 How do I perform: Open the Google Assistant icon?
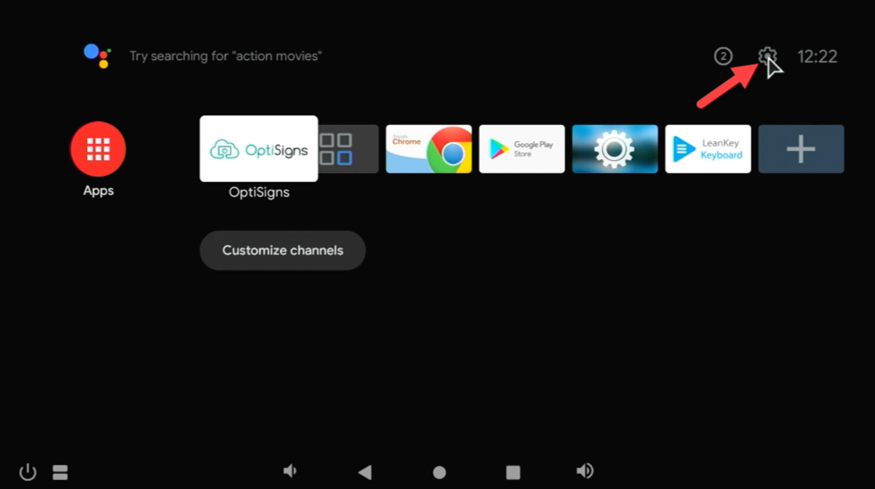tap(97, 56)
